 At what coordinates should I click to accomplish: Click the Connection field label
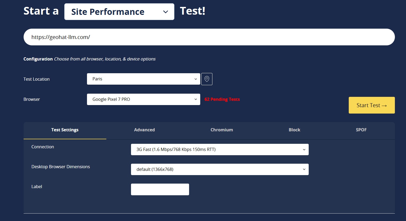coord(43,147)
